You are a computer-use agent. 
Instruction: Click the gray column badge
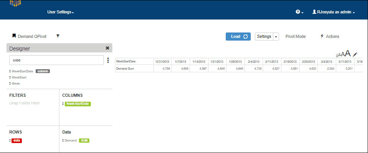click(43, 71)
